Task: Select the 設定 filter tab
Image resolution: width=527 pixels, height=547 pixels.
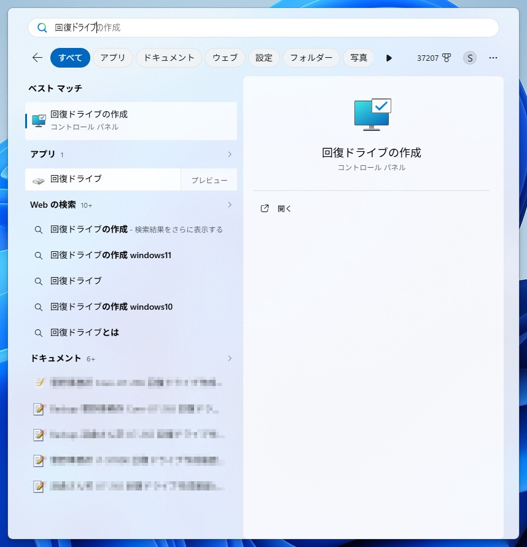Action: point(264,58)
